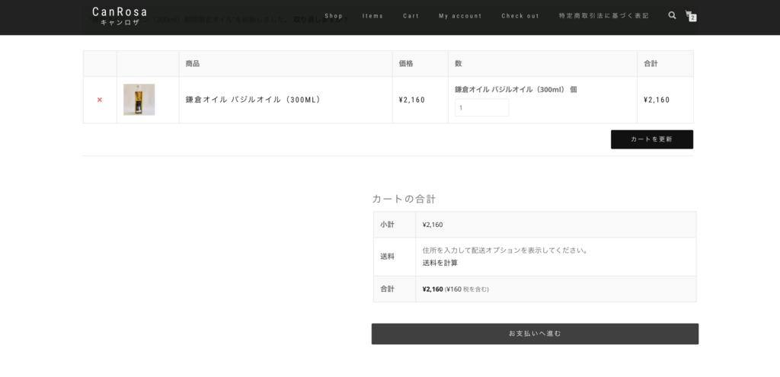Image resolution: width=780 pixels, height=377 pixels.
Task: Go to Check out menu item
Action: coord(519,16)
